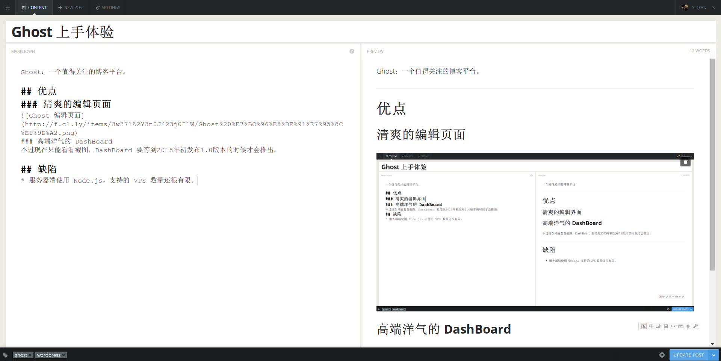
Task: Click the IME arrows-and-exclamation mark icon
Action: click(688, 326)
